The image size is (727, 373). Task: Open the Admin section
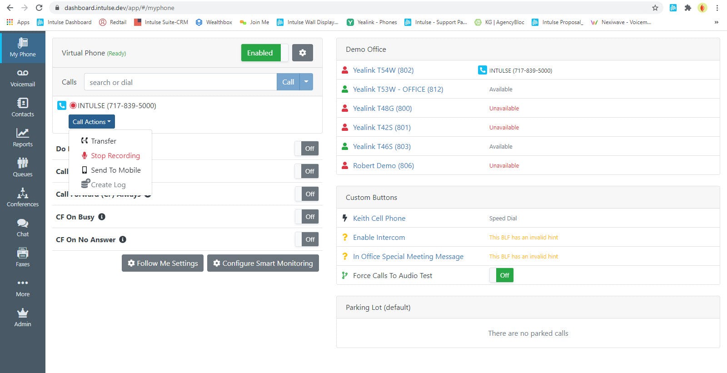point(23,318)
